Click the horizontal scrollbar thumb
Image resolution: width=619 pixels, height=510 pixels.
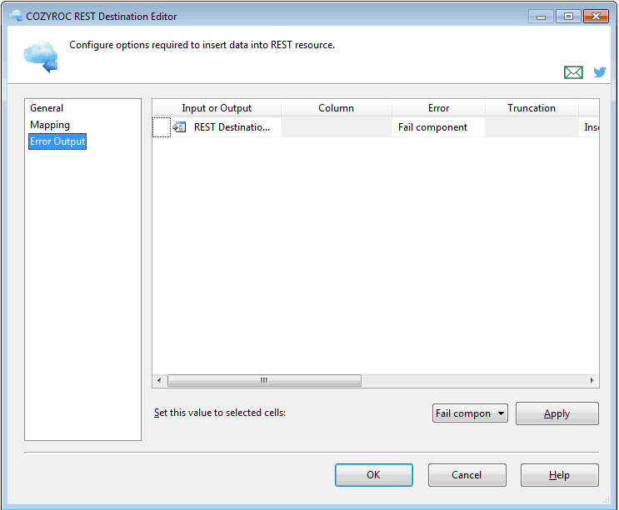[264, 381]
